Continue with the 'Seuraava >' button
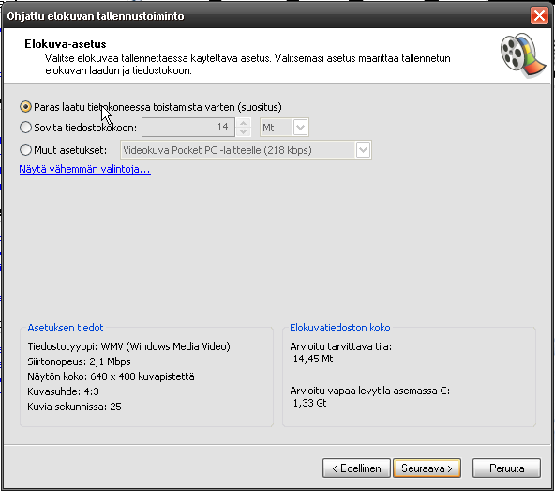Viewport: 555px width, 491px height. pos(427,468)
